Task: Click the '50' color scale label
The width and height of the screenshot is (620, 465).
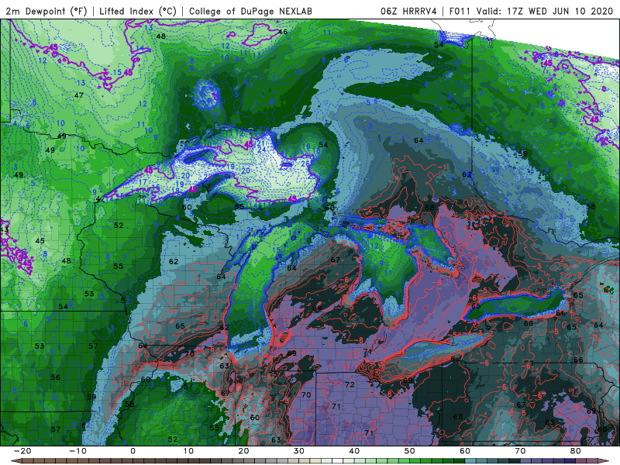Action: (410, 451)
